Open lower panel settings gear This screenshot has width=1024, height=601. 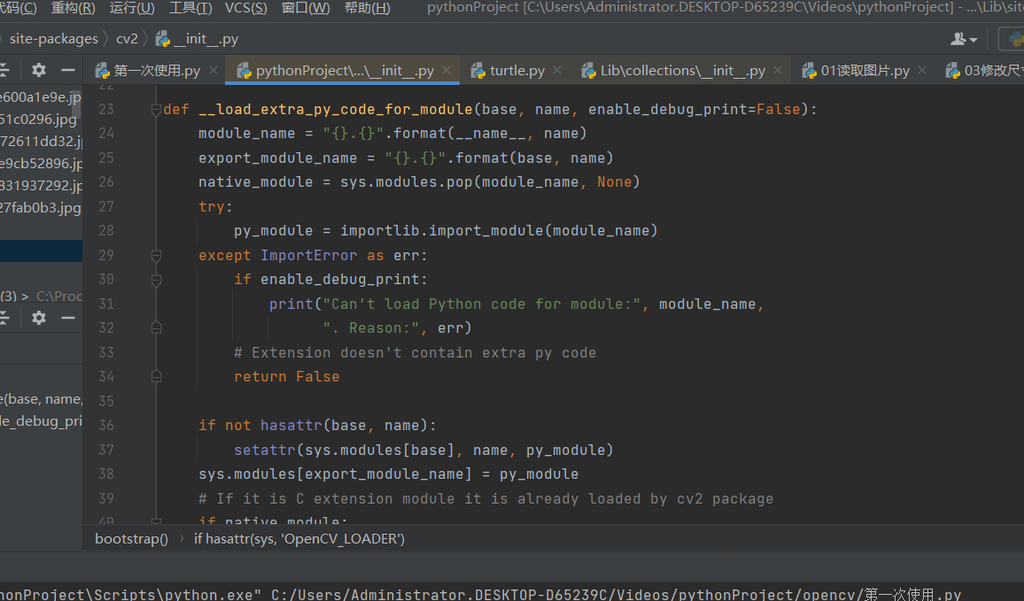39,318
